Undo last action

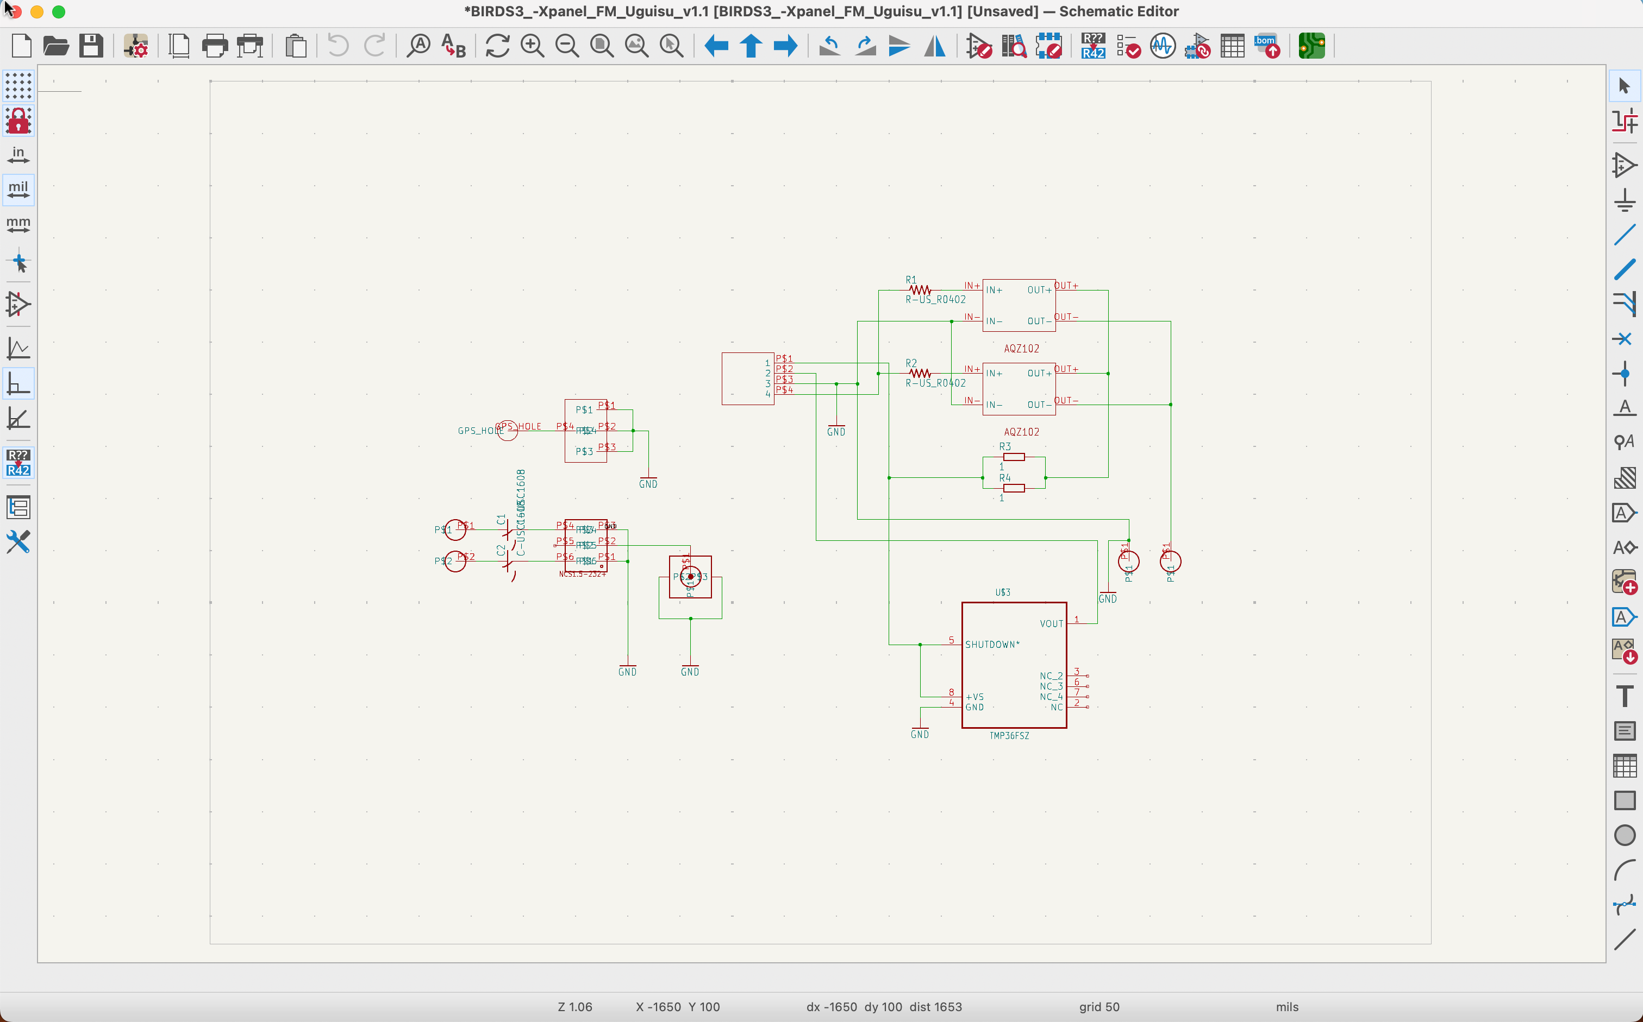[x=338, y=46]
